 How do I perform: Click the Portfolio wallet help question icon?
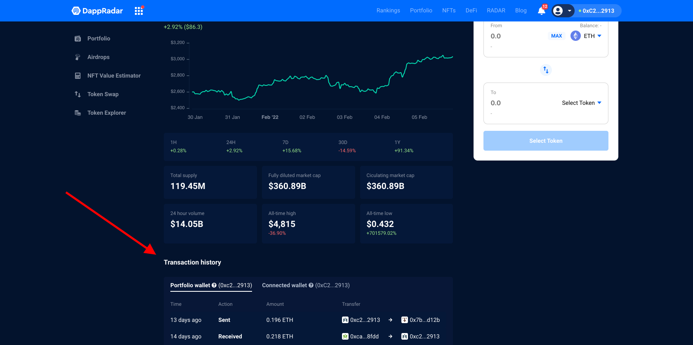[214, 285]
